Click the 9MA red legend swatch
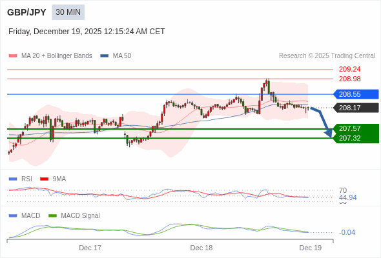The width and height of the screenshot is (381, 258). click(44, 179)
